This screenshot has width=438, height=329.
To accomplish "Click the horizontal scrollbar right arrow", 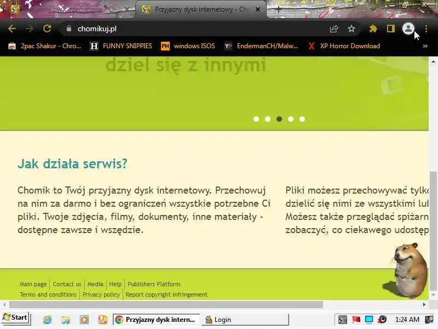I will coord(424,304).
